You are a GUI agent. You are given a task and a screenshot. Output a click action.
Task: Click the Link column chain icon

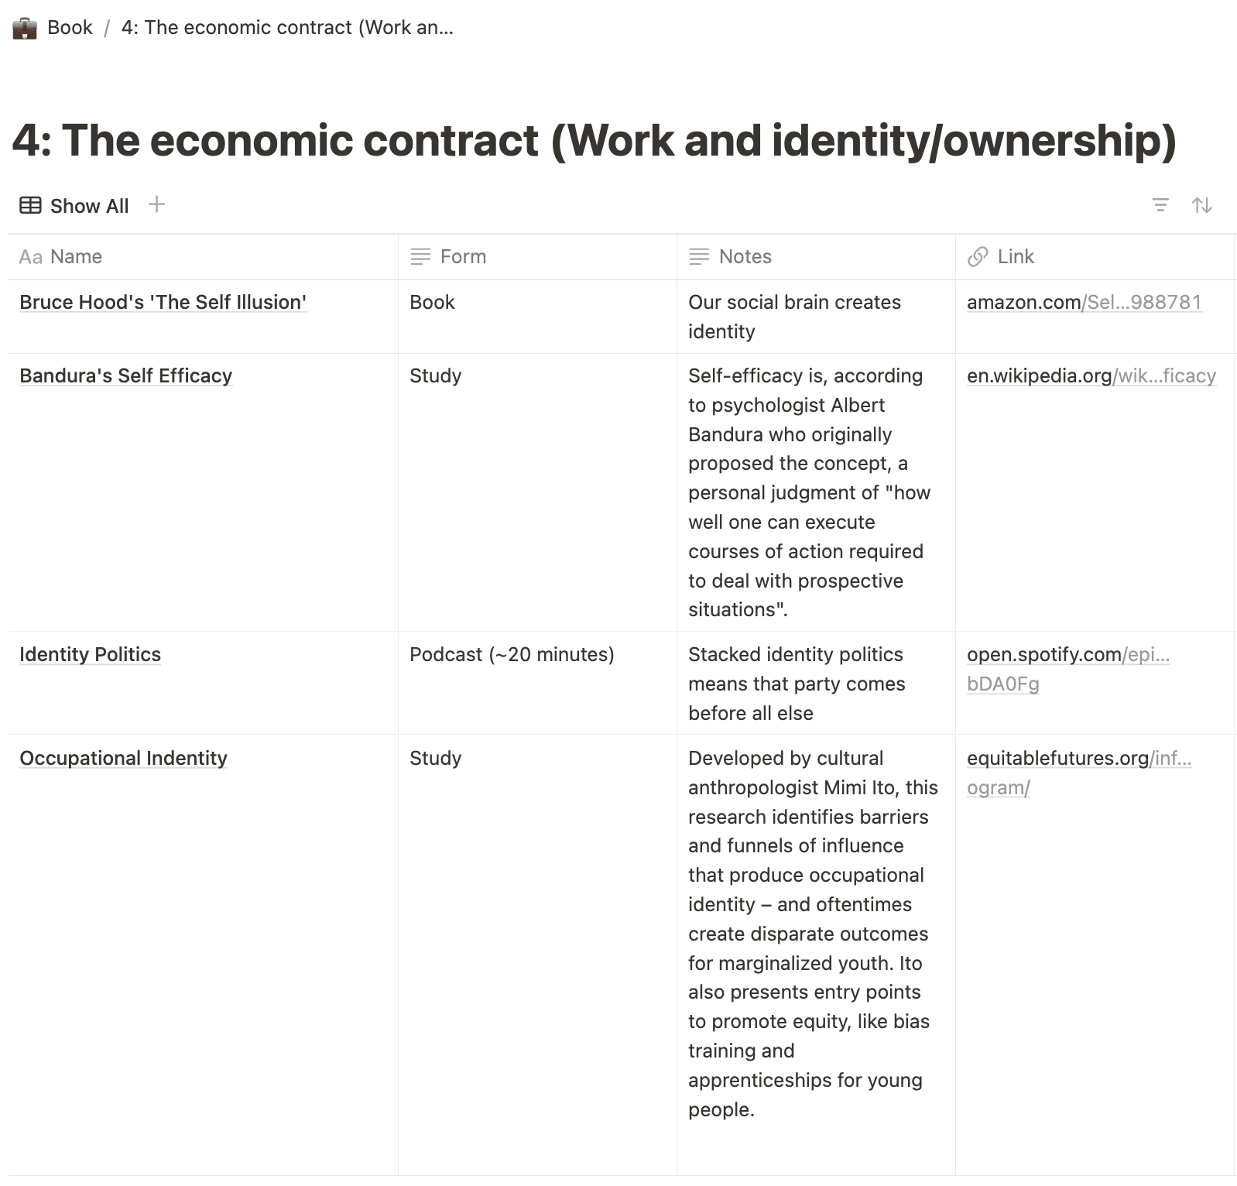pyautogui.click(x=978, y=257)
